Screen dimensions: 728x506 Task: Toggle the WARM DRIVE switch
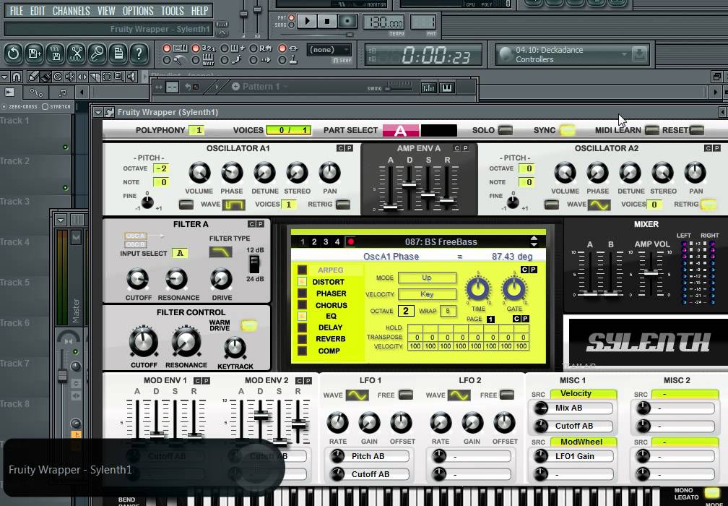[249, 325]
